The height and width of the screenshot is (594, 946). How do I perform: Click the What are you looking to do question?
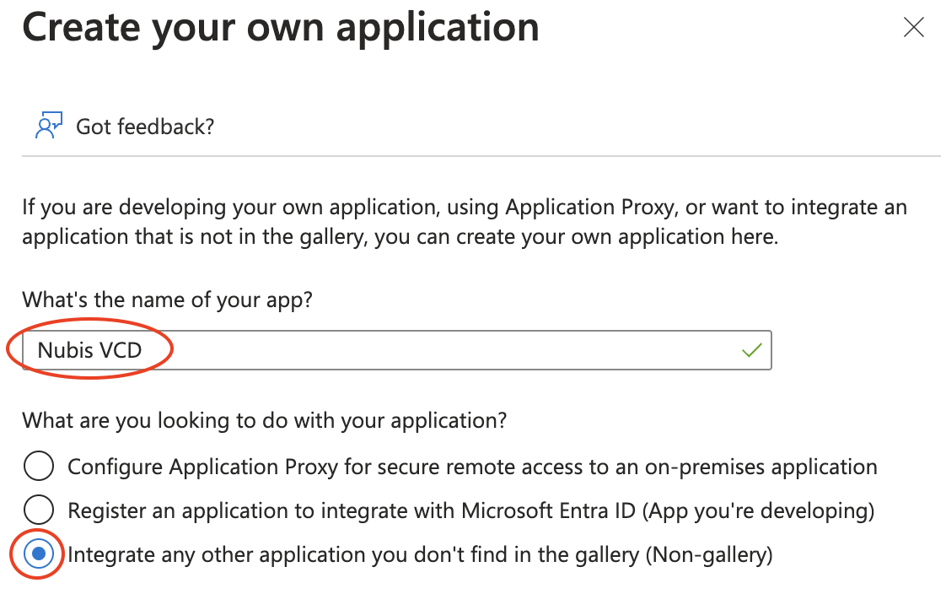pos(264,420)
